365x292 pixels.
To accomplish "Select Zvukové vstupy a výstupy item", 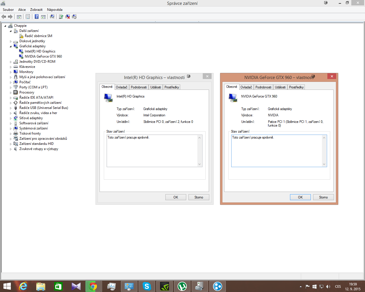I will pos(39,149).
